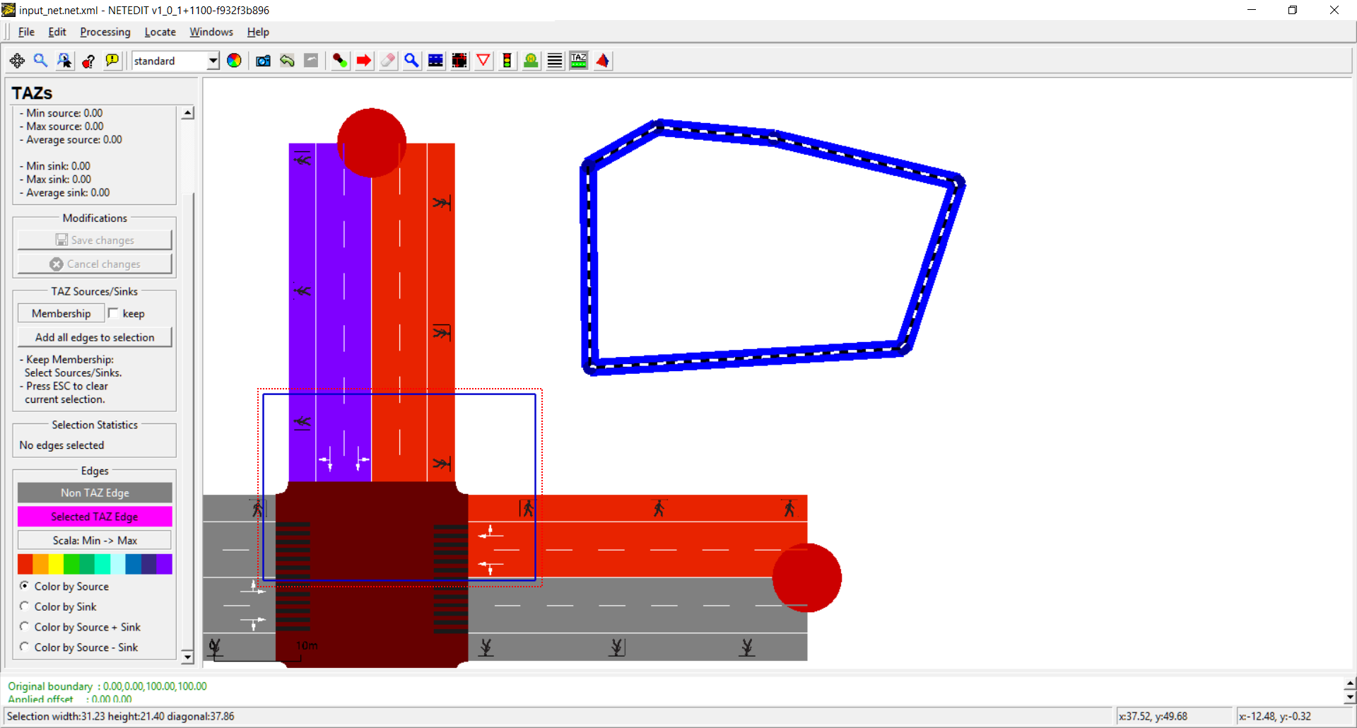Select the crossing mode stripes icon
1357x728 pixels.
[555, 61]
